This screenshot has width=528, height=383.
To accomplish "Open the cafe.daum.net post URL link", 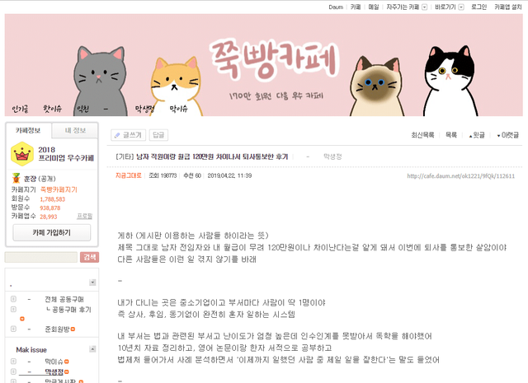I will [460, 176].
